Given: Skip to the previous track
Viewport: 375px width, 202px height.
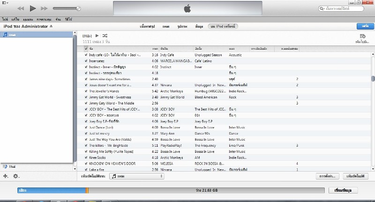Looking at the screenshot, I should pos(21,8).
